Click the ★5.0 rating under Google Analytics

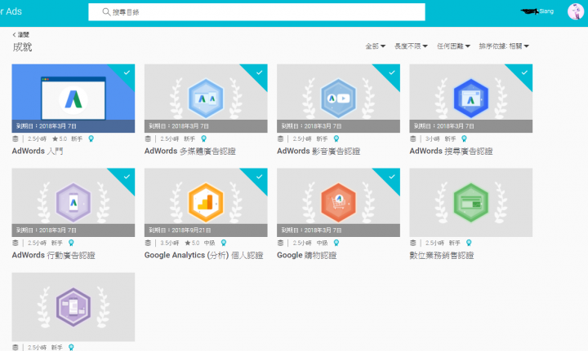click(192, 243)
